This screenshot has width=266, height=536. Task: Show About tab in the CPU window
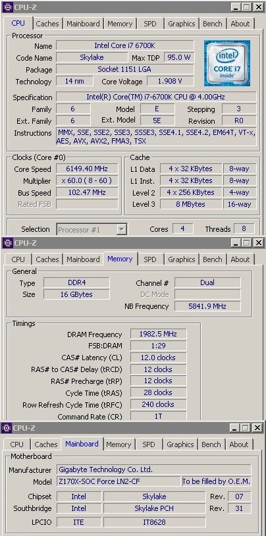[x=240, y=24]
